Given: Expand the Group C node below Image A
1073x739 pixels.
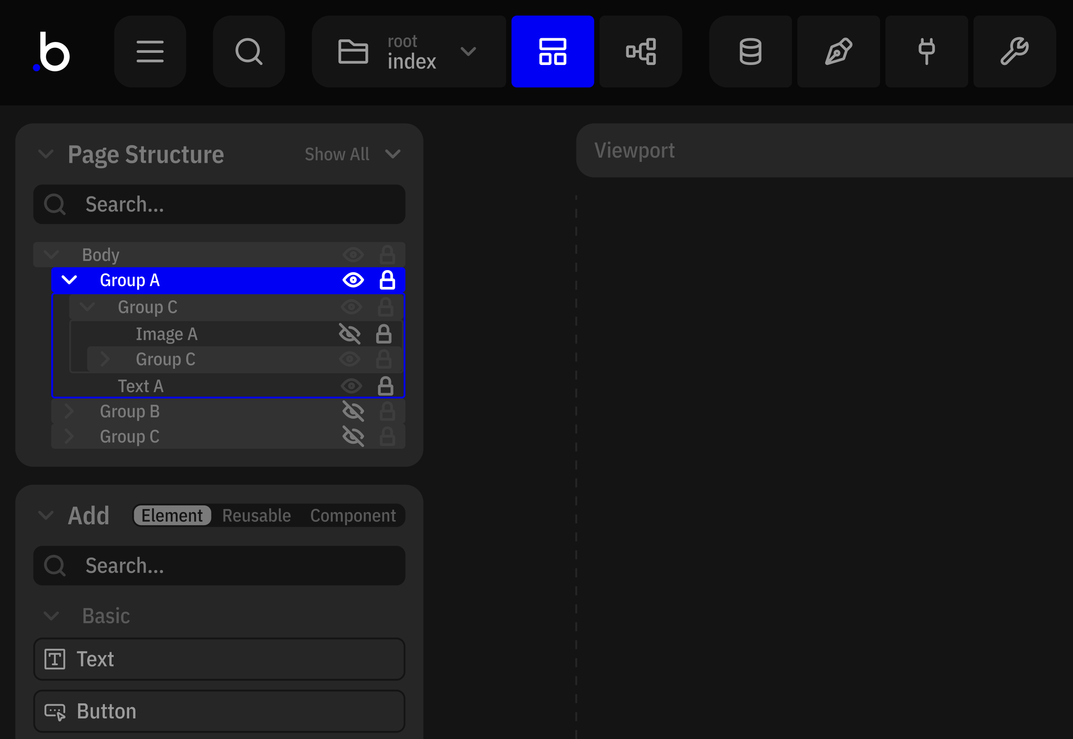Looking at the screenshot, I should coord(105,359).
